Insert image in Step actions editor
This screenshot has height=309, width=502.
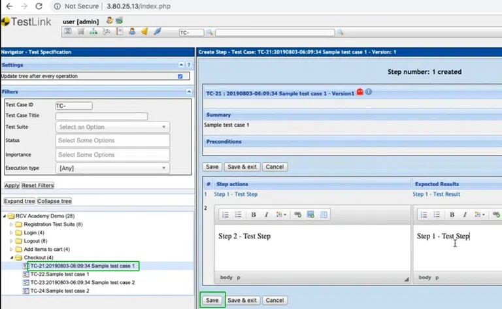(310, 215)
